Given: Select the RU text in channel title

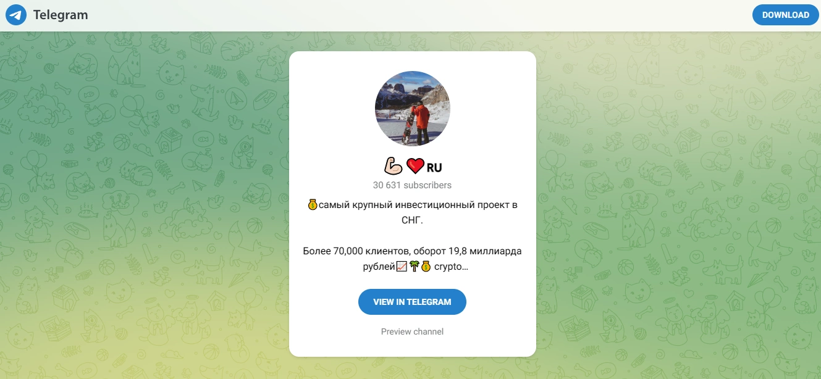Looking at the screenshot, I should click(x=434, y=167).
